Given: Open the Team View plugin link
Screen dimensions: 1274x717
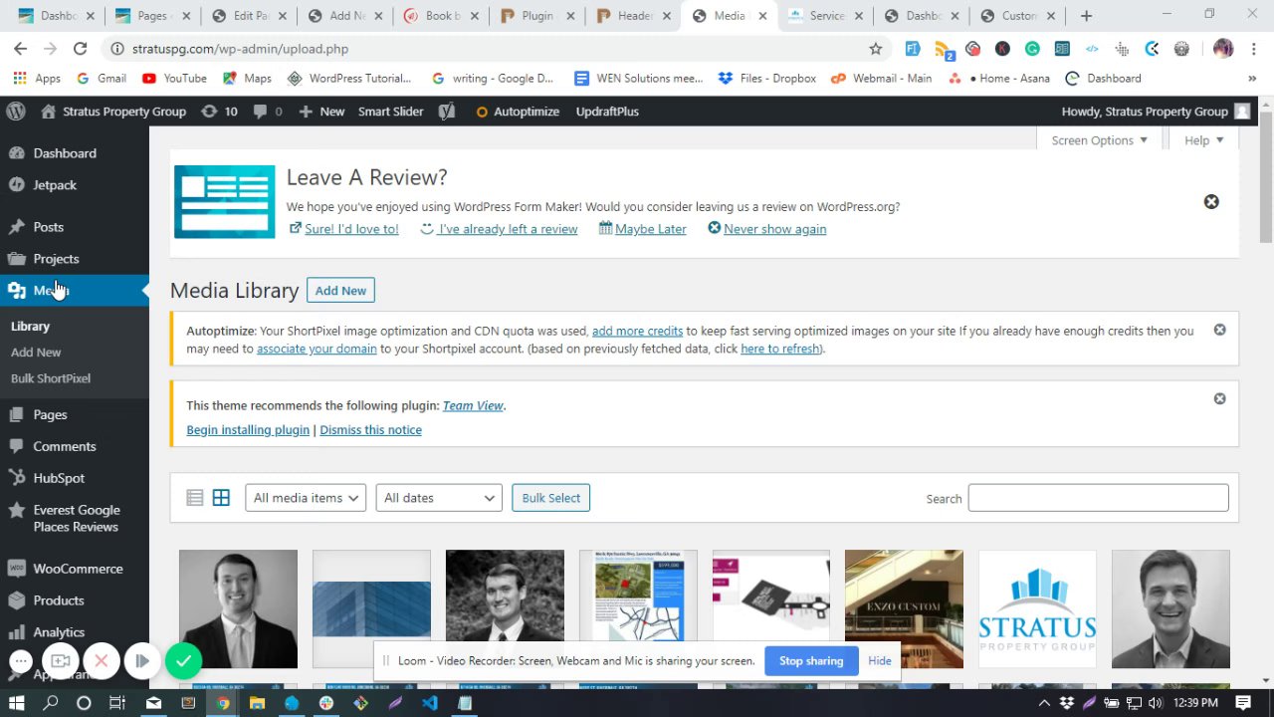Looking at the screenshot, I should [473, 405].
